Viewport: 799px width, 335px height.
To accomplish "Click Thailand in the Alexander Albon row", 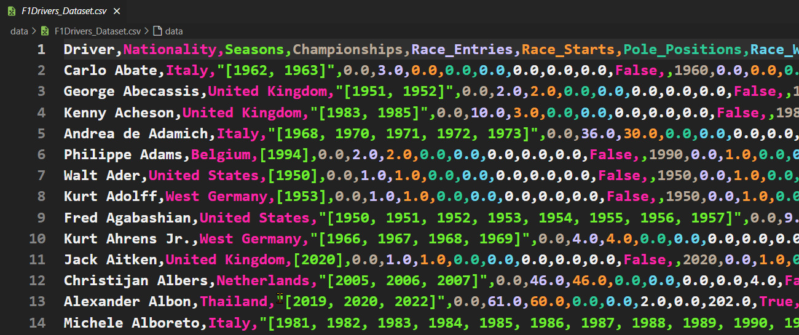I will [x=234, y=302].
